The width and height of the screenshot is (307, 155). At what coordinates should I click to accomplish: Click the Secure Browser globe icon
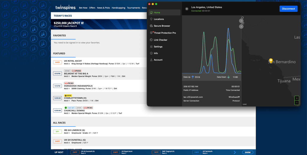click(x=151, y=26)
